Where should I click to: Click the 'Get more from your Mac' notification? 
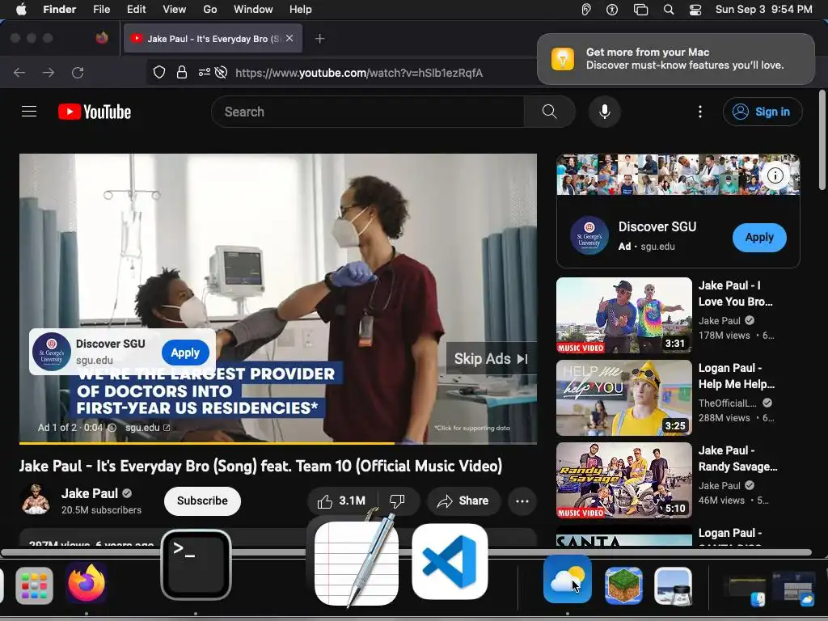click(676, 58)
